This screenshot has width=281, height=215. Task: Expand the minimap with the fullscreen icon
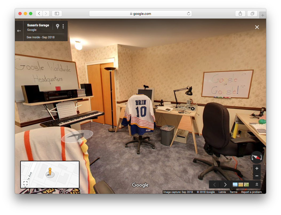(x=25, y=183)
